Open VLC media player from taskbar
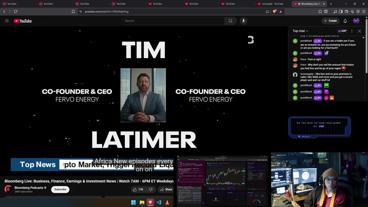368x207 pixels. 167,203
